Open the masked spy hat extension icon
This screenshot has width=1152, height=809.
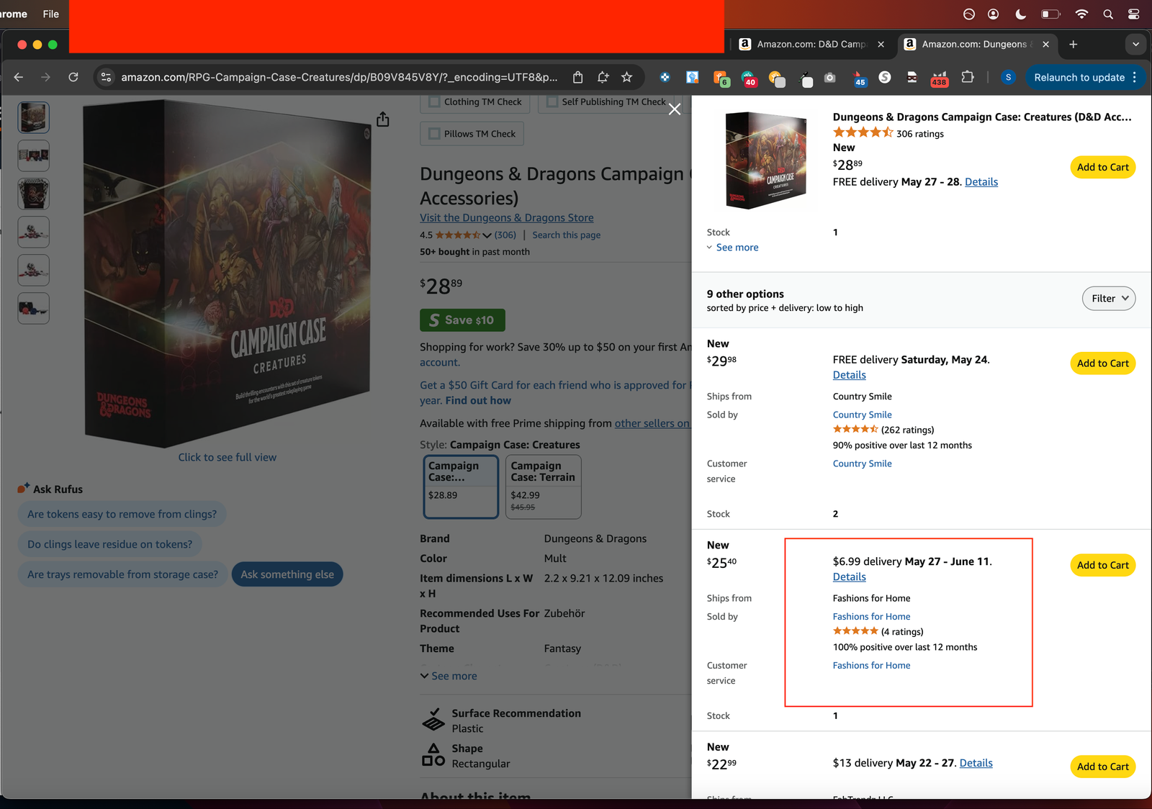coord(912,77)
